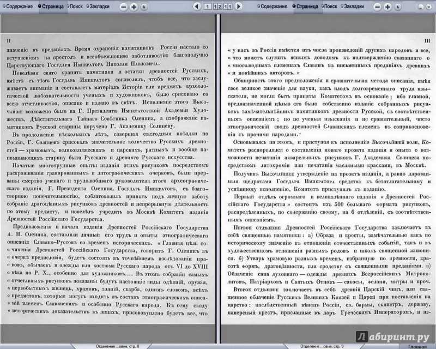The height and width of the screenshot is (349, 436).
Task: Switch to single-page layout
Action: pyautogui.click(x=208, y=7)
